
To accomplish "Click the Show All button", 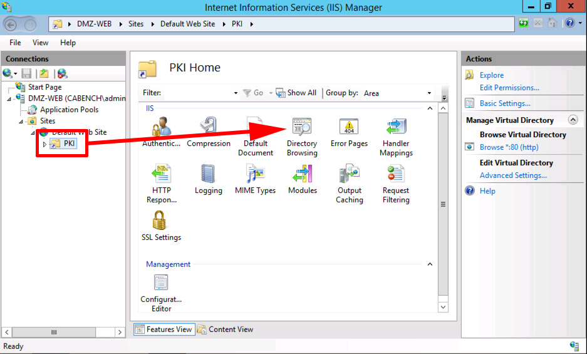I will click(x=296, y=93).
